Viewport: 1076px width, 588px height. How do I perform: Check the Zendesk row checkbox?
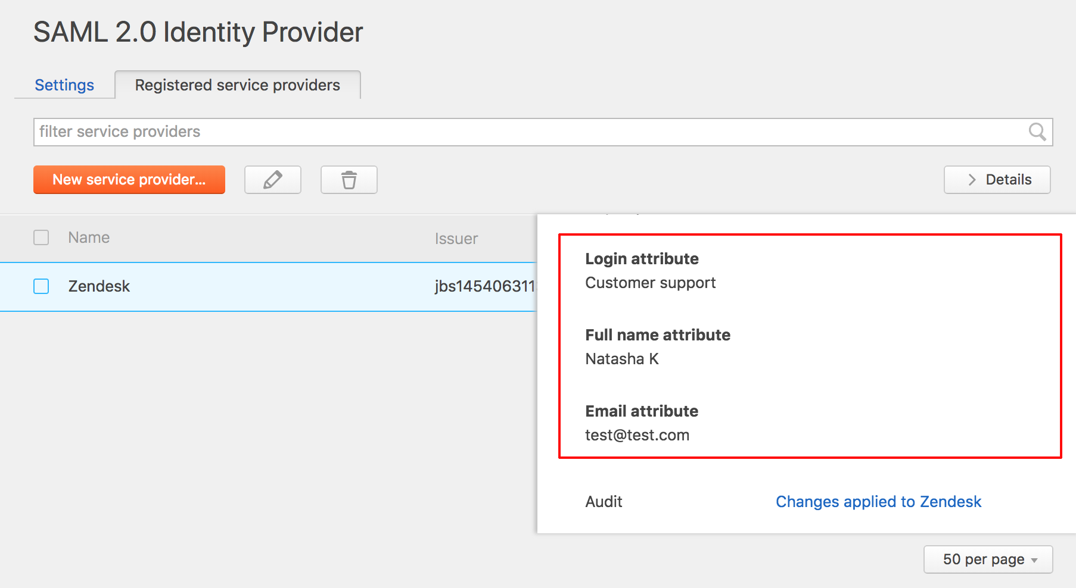[41, 286]
